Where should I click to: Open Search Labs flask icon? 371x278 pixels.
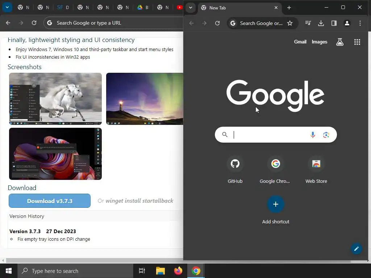[340, 42]
